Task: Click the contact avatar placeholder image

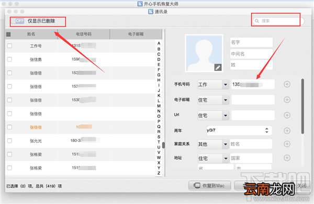Action: (x=204, y=53)
